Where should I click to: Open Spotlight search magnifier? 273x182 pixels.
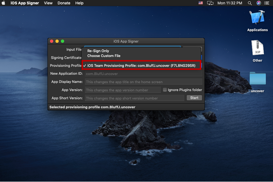tap(250, 3)
